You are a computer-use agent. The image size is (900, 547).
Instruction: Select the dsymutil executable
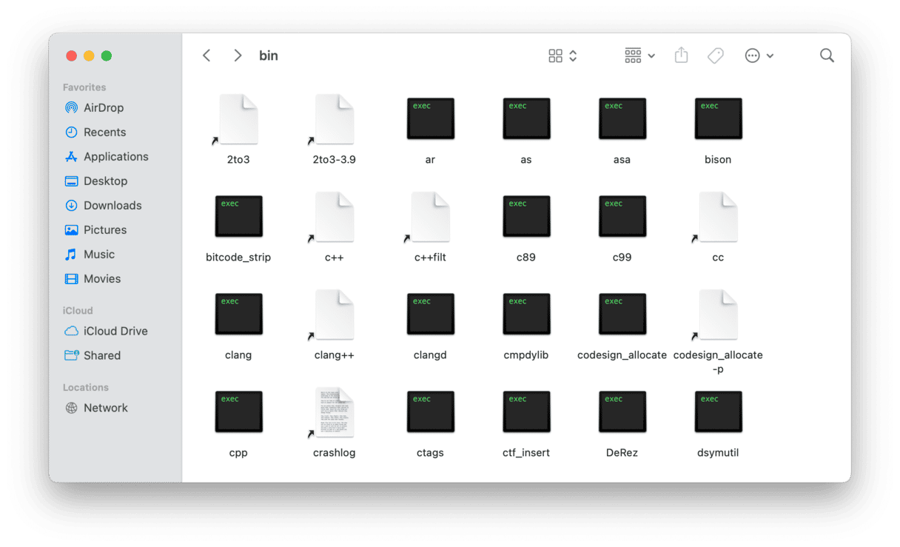click(718, 412)
